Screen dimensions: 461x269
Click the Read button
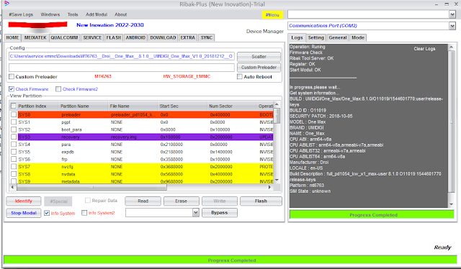tap(143, 201)
